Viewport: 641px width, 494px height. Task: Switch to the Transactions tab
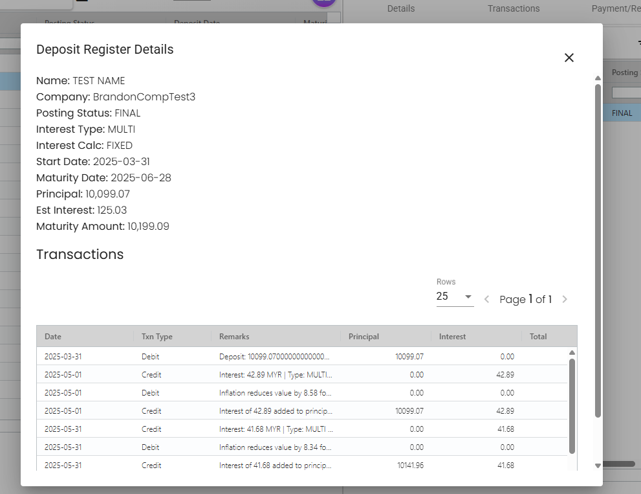coord(514,8)
